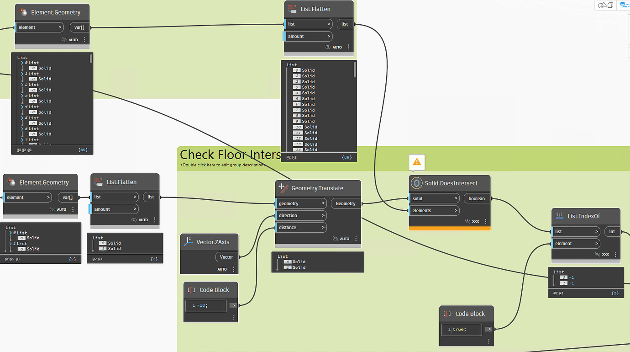Click AUTO lacing label on Geometry.Translate
The height and width of the screenshot is (352, 630).
click(x=344, y=238)
